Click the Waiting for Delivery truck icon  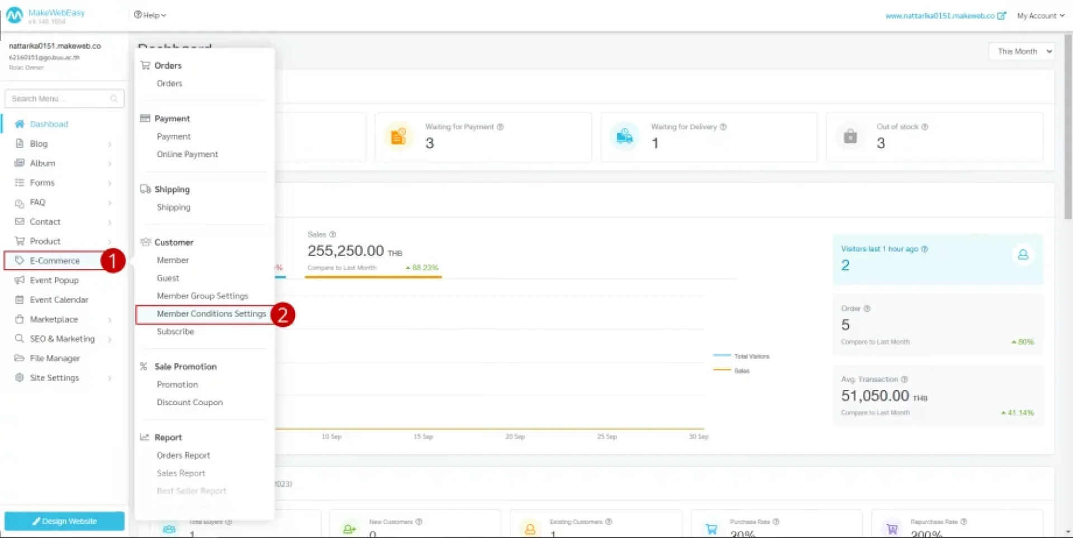tap(624, 137)
